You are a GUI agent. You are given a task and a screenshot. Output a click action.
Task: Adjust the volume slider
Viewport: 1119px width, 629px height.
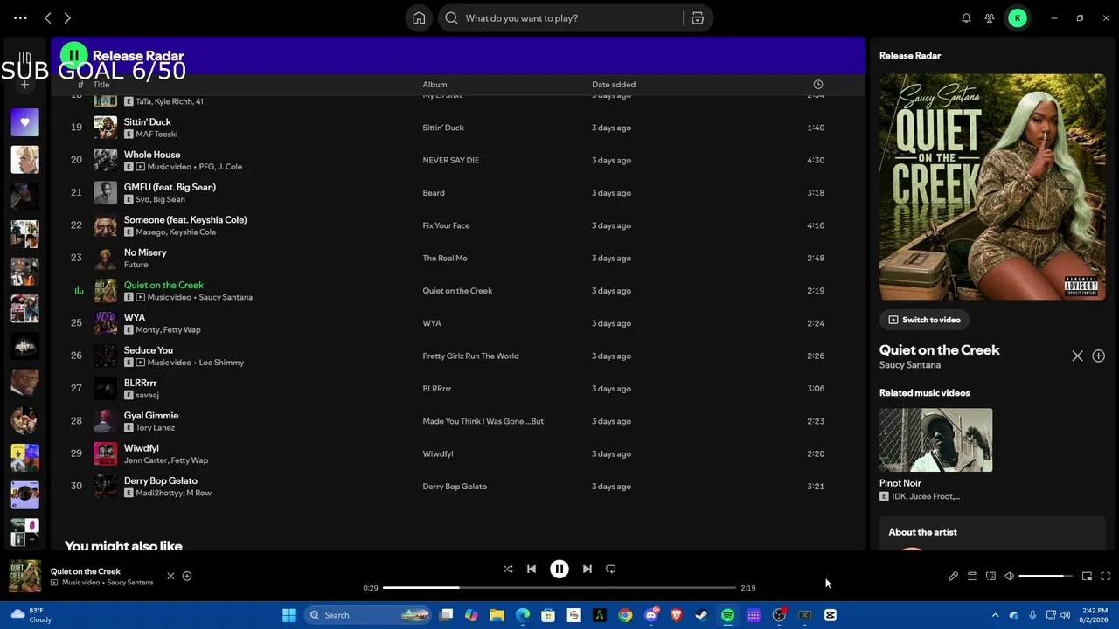click(x=1046, y=577)
